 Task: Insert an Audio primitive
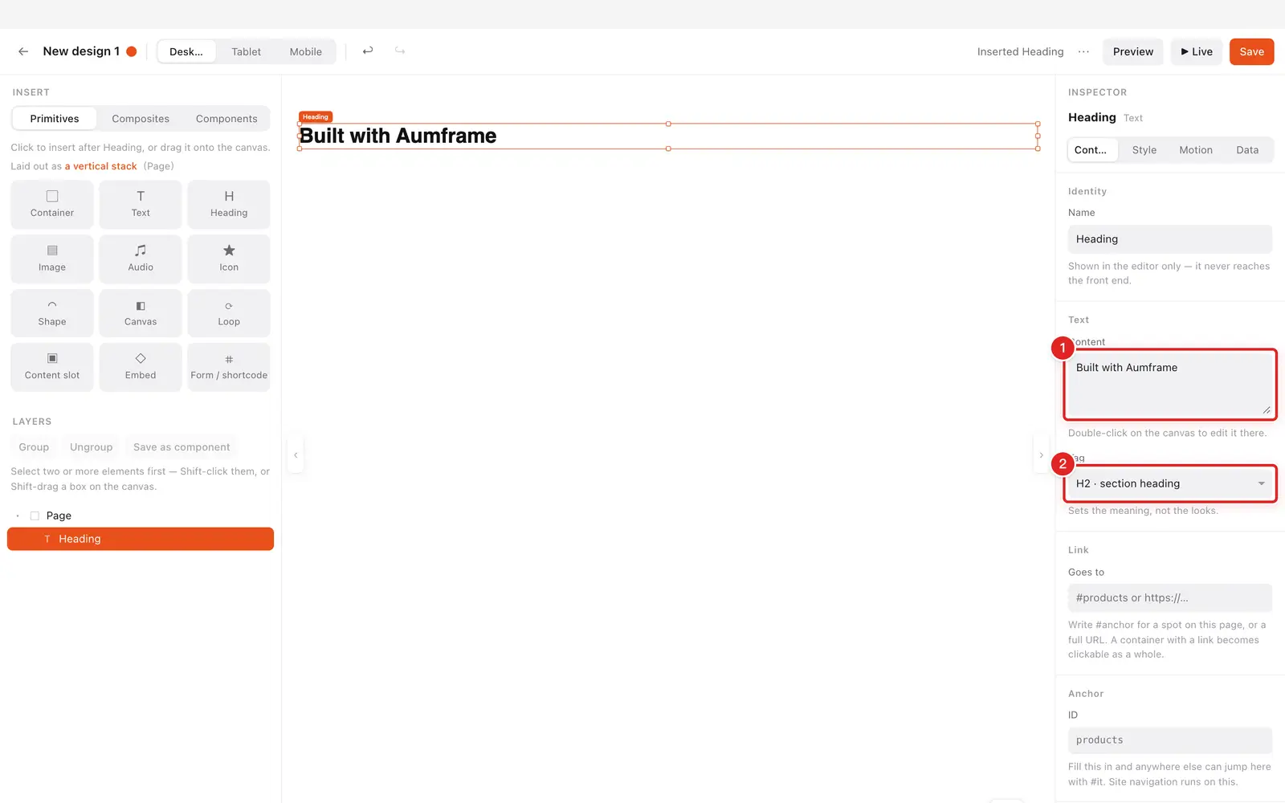(141, 259)
